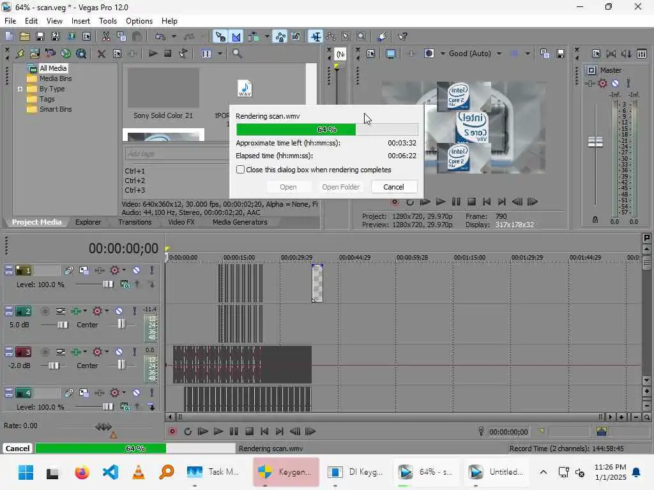This screenshot has width=654, height=490.
Task: Click the Master volume fader handle
Action: click(x=595, y=142)
